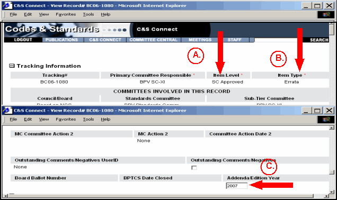Open the C&S CONNECT tab
Viewport: 337px width, 200px height.
[x=105, y=40]
